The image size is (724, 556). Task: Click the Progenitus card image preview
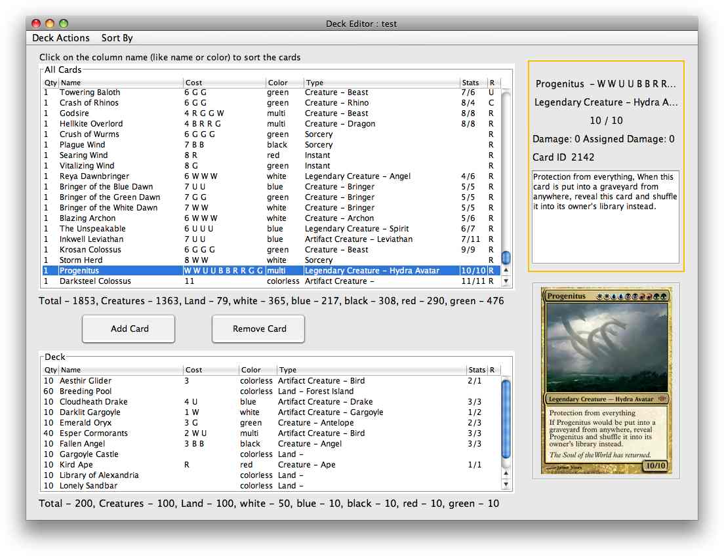pyautogui.click(x=606, y=380)
